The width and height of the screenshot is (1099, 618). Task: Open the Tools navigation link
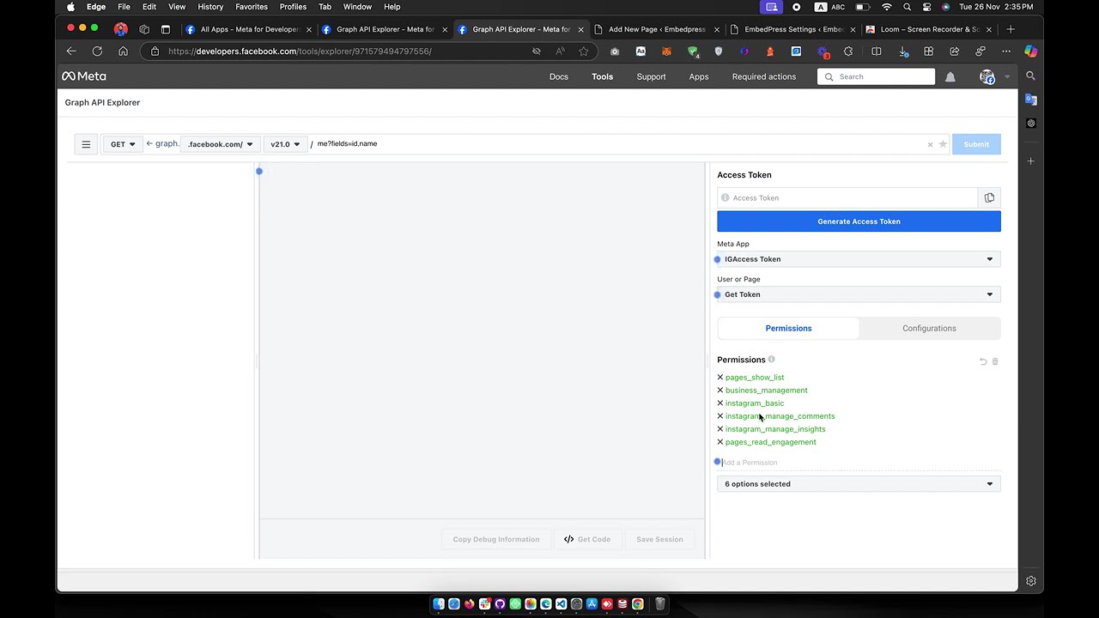pos(602,77)
